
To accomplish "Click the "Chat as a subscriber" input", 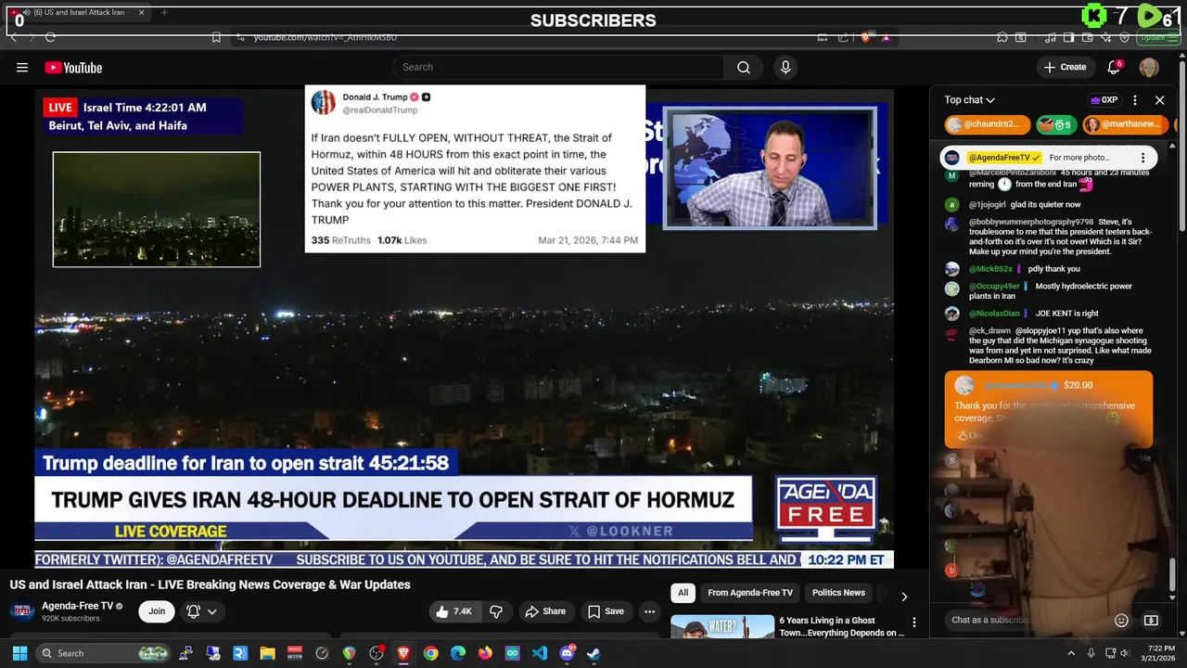I will [1025, 620].
